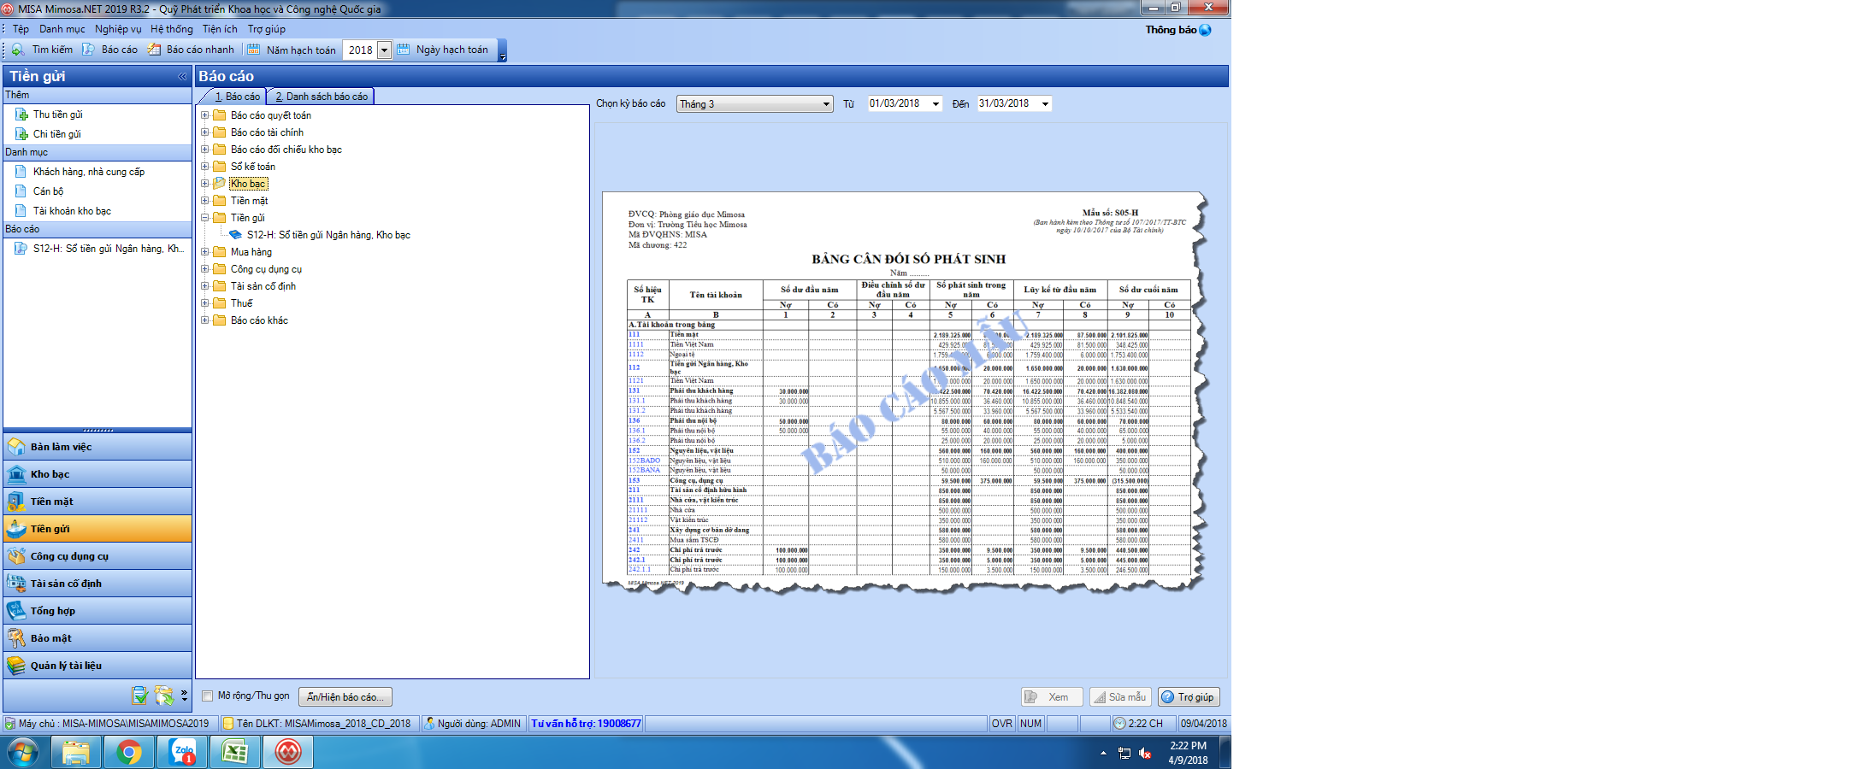Viewport: 1871px width, 769px height.
Task: Open the Tệp menu
Action: 21,29
